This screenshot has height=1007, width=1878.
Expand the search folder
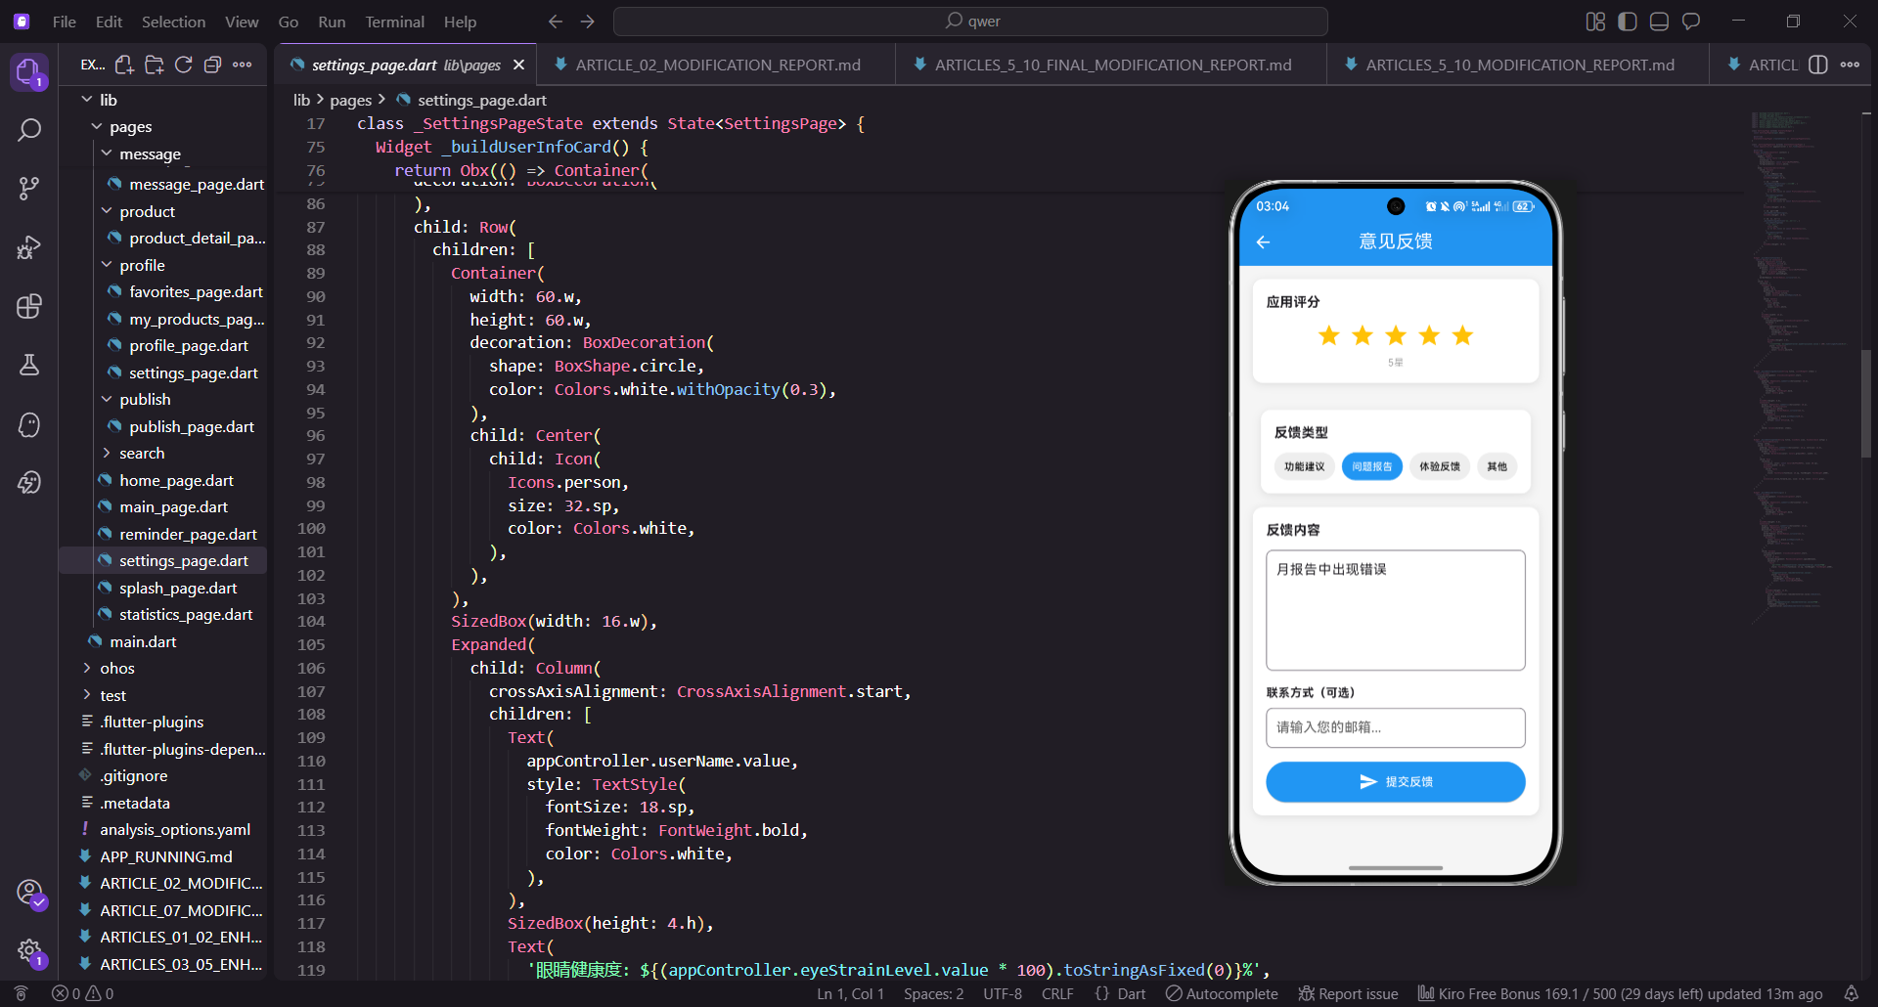pos(142,453)
